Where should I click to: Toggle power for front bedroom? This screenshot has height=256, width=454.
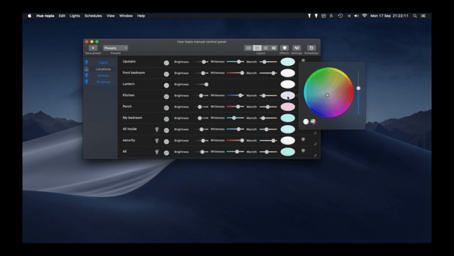[x=166, y=74]
